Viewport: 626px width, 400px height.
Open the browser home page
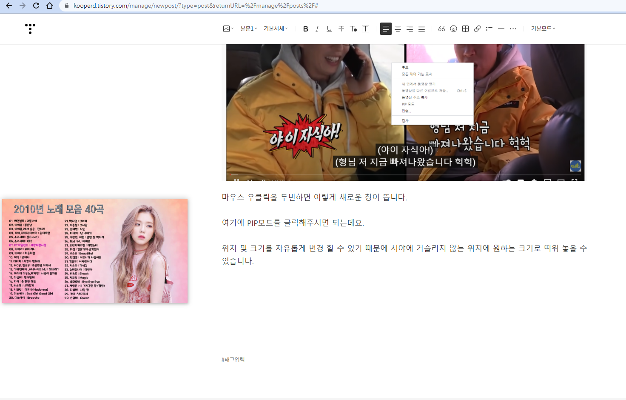coord(50,6)
